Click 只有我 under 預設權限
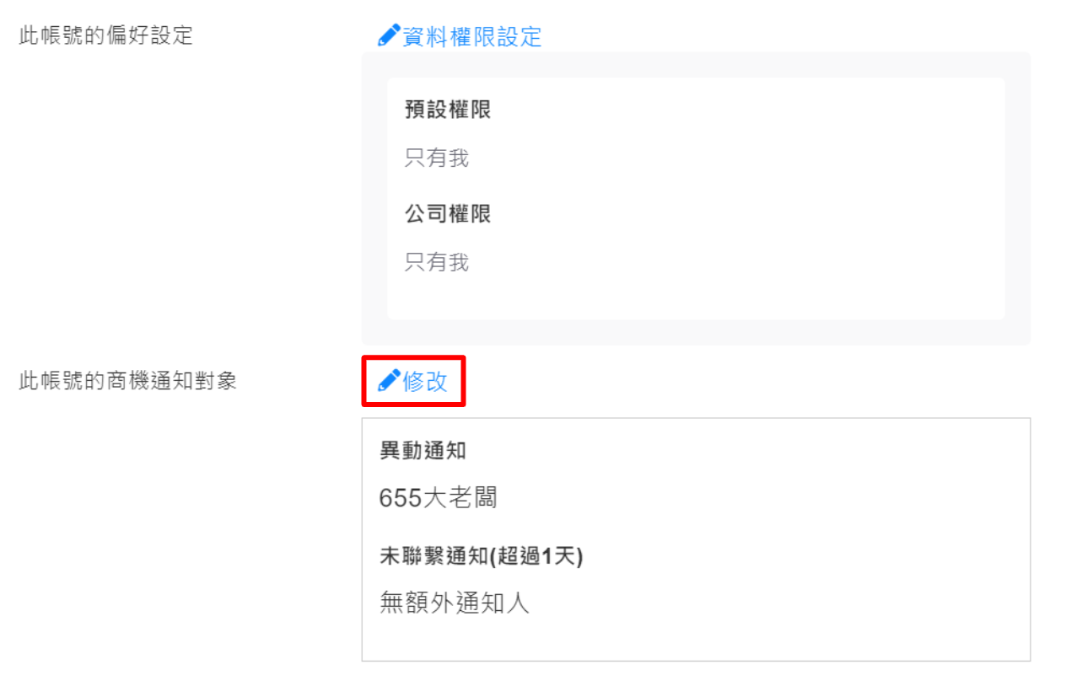This screenshot has height=686, width=1066. pyautogui.click(x=436, y=158)
